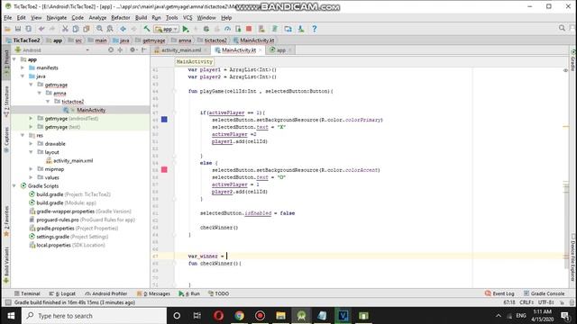Expand the values folder
Viewport: 577px width, 324px height.
pos(31,177)
